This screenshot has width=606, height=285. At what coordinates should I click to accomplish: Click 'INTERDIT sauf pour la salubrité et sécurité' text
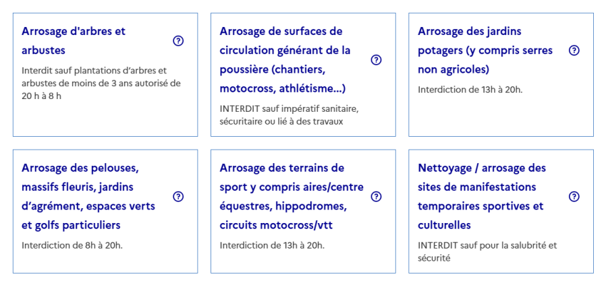(487, 252)
